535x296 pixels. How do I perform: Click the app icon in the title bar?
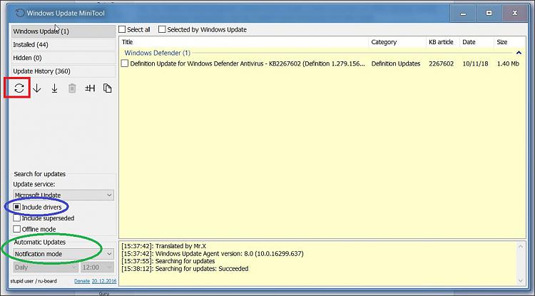20,13
